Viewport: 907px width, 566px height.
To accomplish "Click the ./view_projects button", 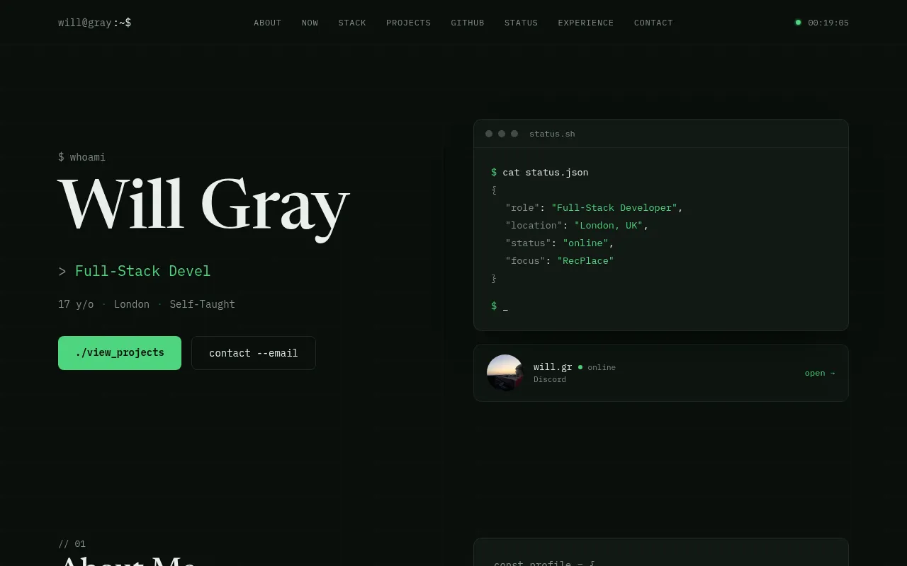I will click(120, 353).
